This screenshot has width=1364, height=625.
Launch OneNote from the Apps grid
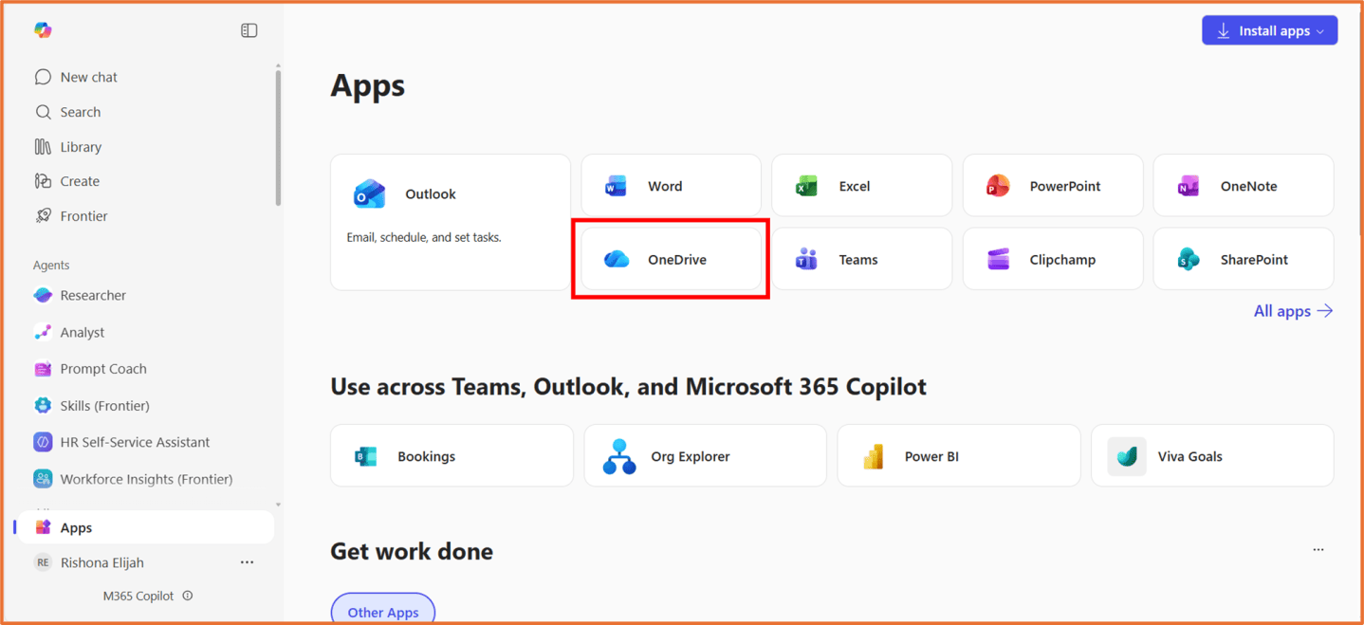coord(1244,186)
